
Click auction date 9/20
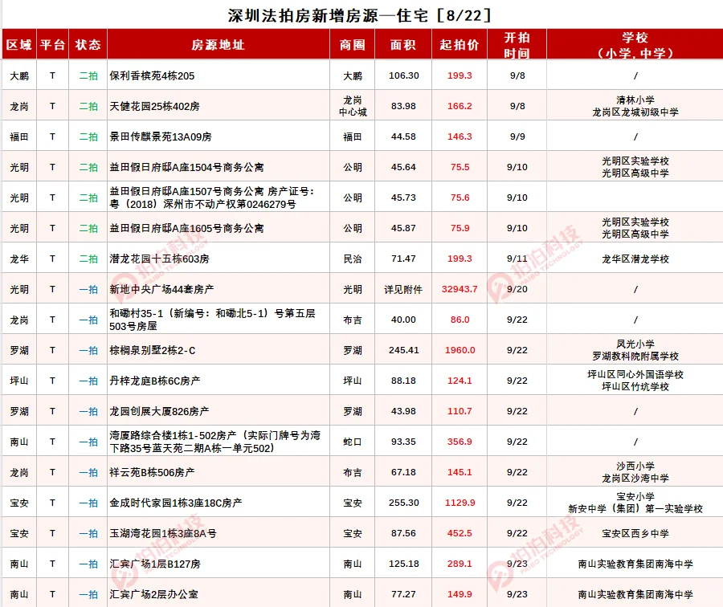pyautogui.click(x=517, y=289)
